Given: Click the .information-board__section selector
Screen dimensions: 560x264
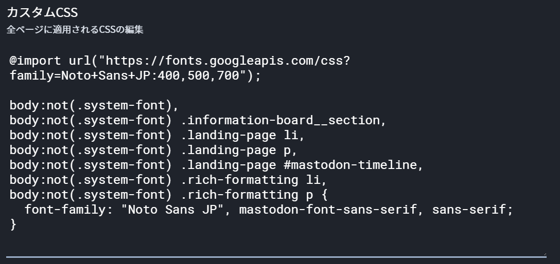Looking at the screenshot, I should click(x=283, y=121).
